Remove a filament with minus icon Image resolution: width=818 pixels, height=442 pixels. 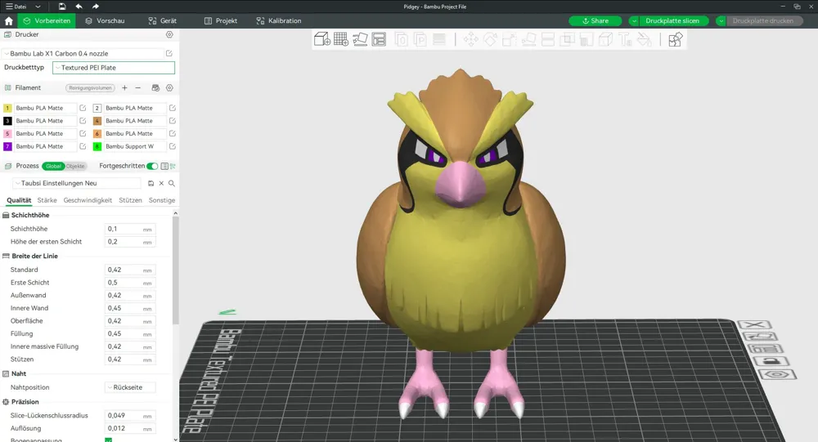(137, 87)
